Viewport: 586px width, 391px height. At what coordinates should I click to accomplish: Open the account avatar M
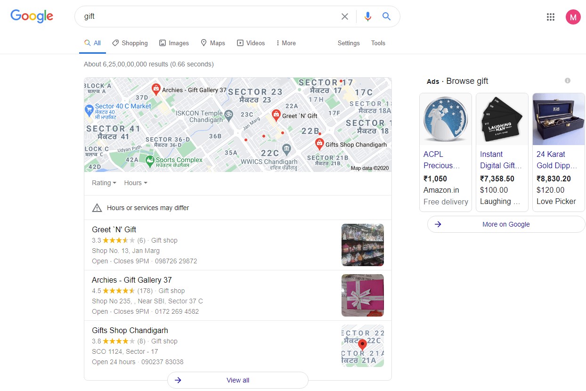(x=573, y=17)
